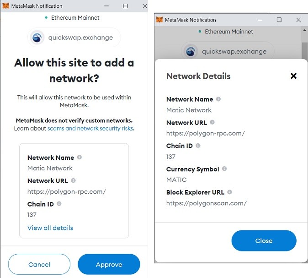Click the quickswap.exchange origin pill in left window
308x278 pixels.
tap(74, 38)
